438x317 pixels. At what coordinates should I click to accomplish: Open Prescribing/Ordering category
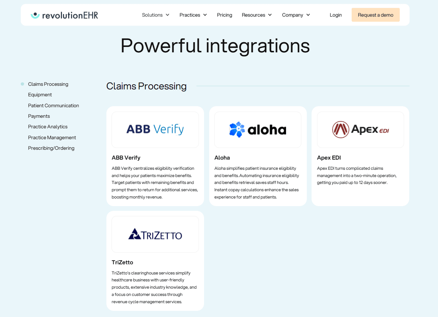click(51, 148)
